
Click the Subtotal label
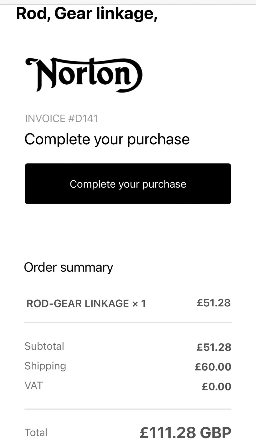(x=44, y=346)
